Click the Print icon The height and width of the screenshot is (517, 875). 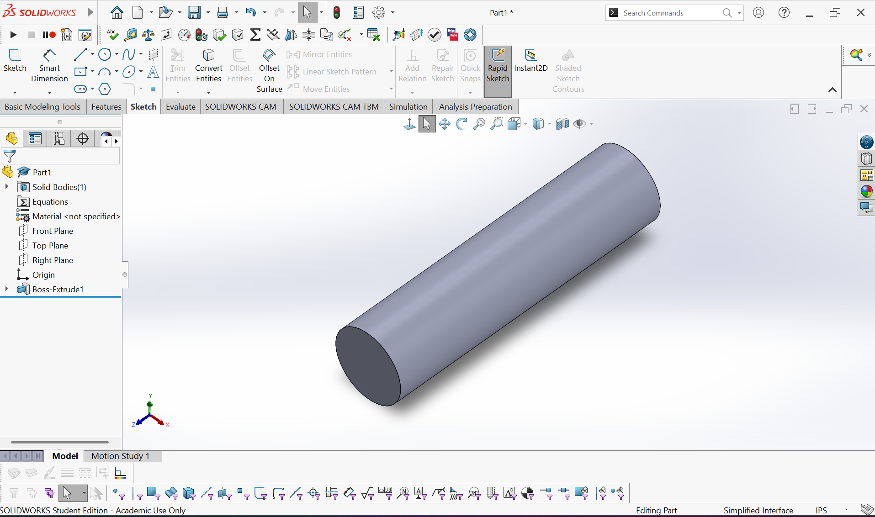point(223,13)
